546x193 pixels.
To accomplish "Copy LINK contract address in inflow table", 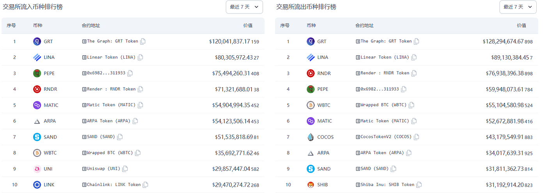I will tap(145, 185).
